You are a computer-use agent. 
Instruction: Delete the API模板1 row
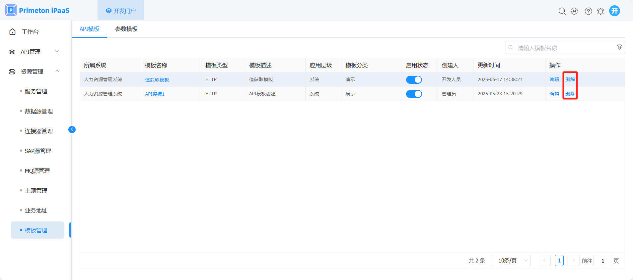pyautogui.click(x=570, y=94)
